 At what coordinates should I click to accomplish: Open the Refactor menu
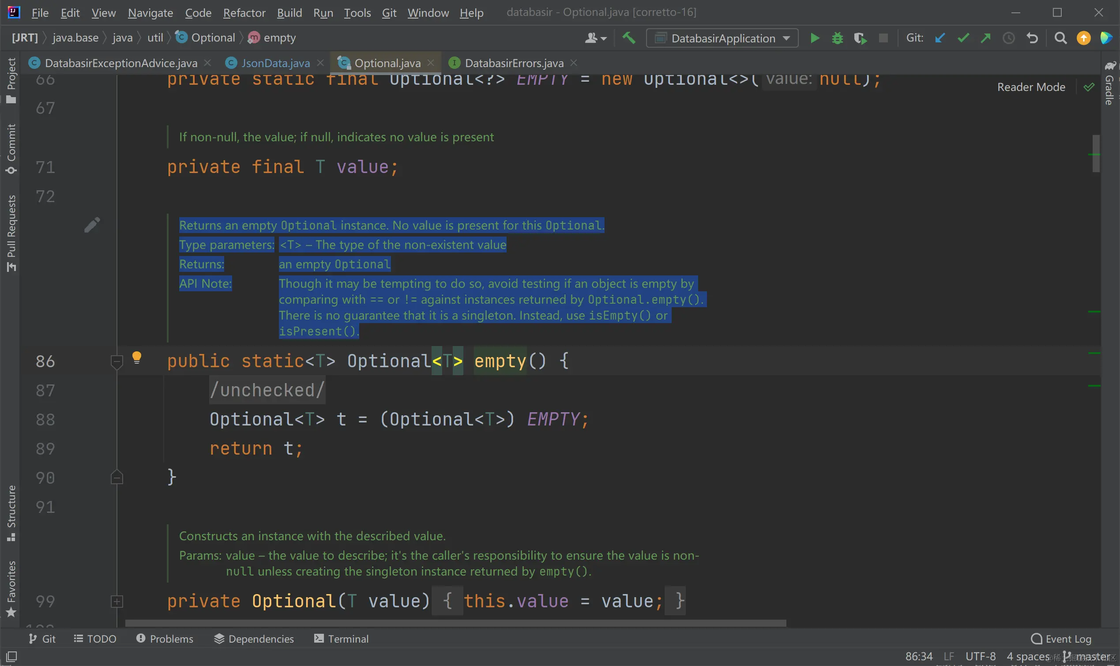click(244, 12)
